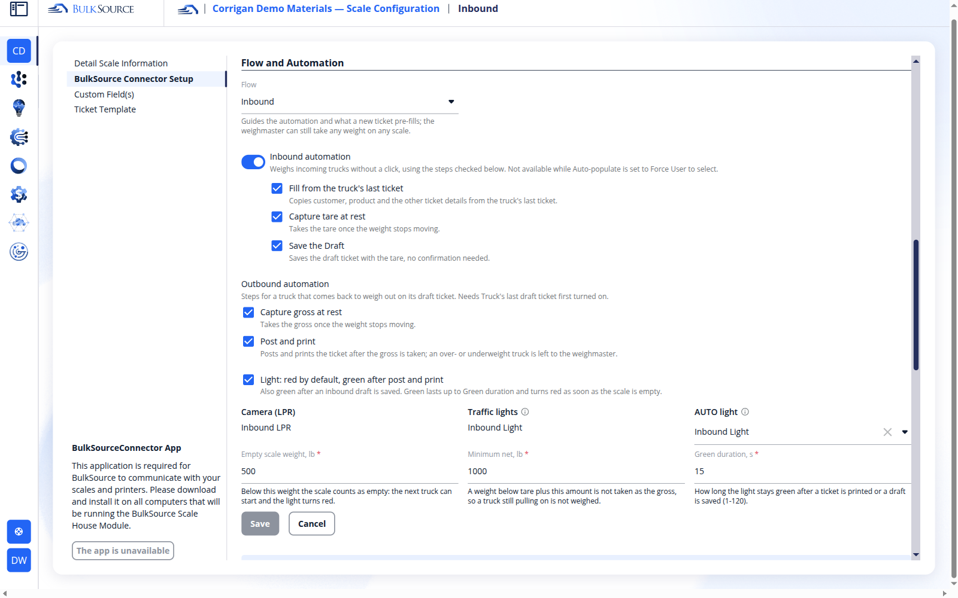Image resolution: width=958 pixels, height=598 pixels.
Task: Select BulkSource Connector Setup section
Action: click(x=146, y=79)
